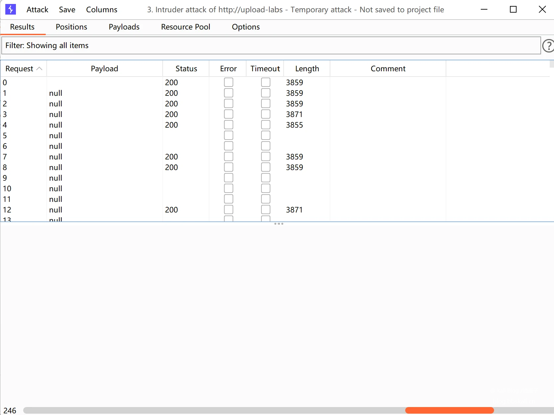The width and height of the screenshot is (554, 415).
Task: Click the Request column sort arrow
Action: click(x=39, y=69)
